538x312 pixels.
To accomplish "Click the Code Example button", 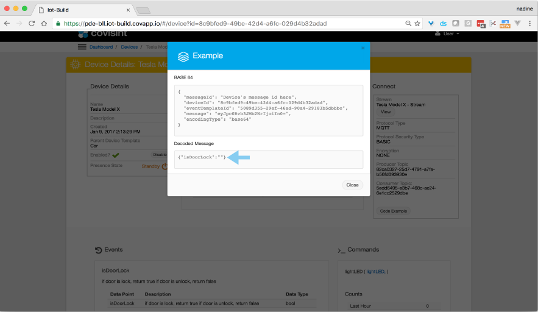I will [394, 211].
